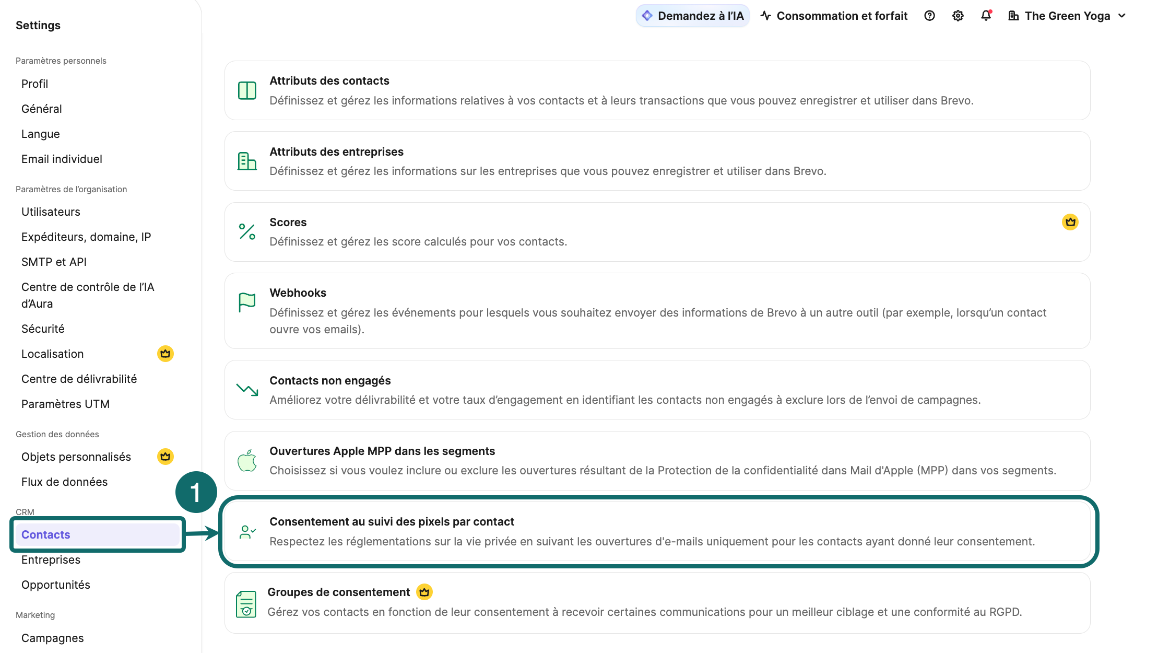
Task: Click the Scores description about calculated scores
Action: 418,241
